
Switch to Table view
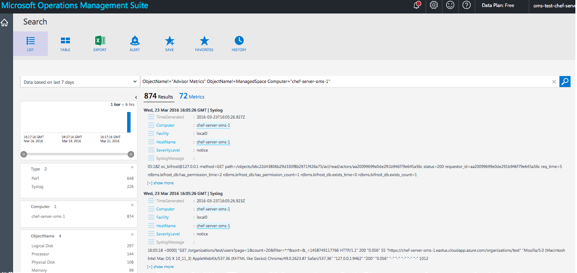click(65, 43)
